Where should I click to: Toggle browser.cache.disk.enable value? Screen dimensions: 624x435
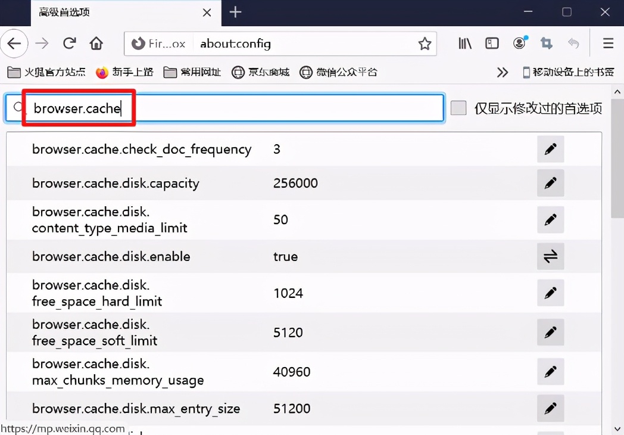coord(550,256)
